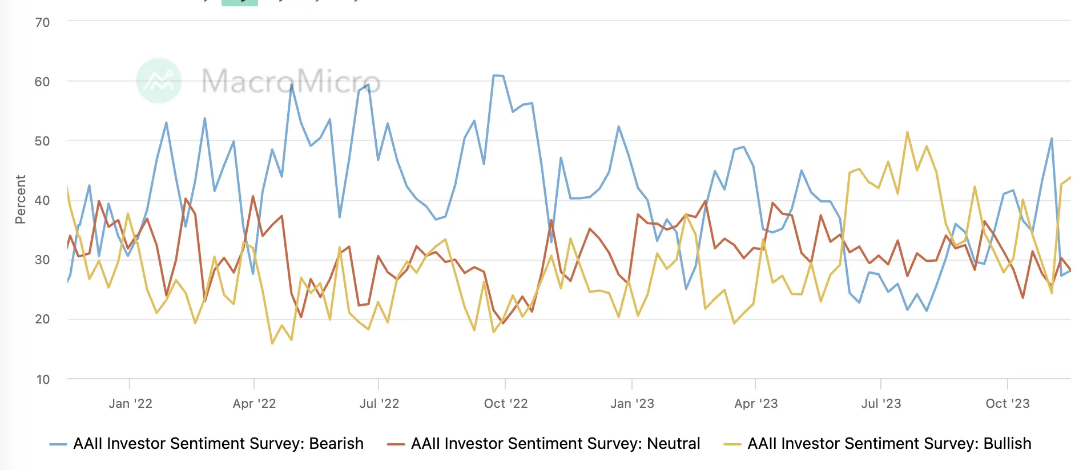Click the 70 y-axis value label
Screen dimensions: 1087x470
42,23
